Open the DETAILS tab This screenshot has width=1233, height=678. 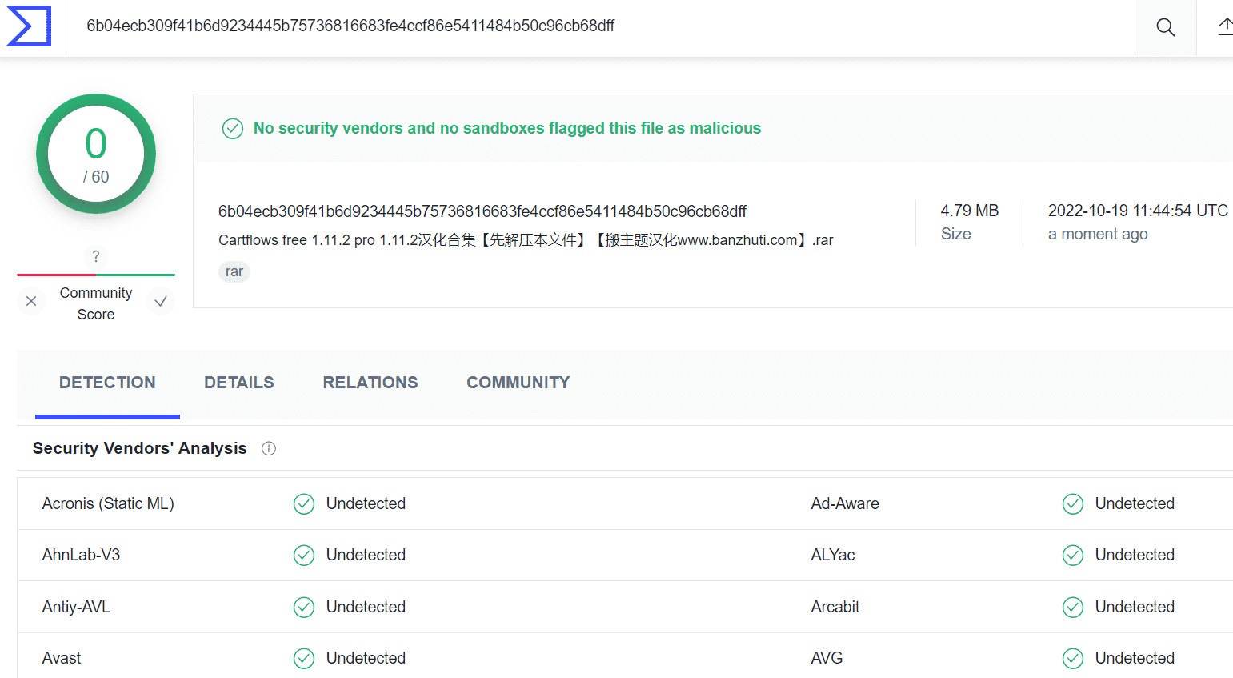coord(239,383)
